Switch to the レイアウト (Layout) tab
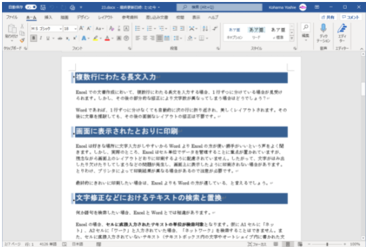Image resolution: width=366 pixels, height=247 pixels. (106, 17)
